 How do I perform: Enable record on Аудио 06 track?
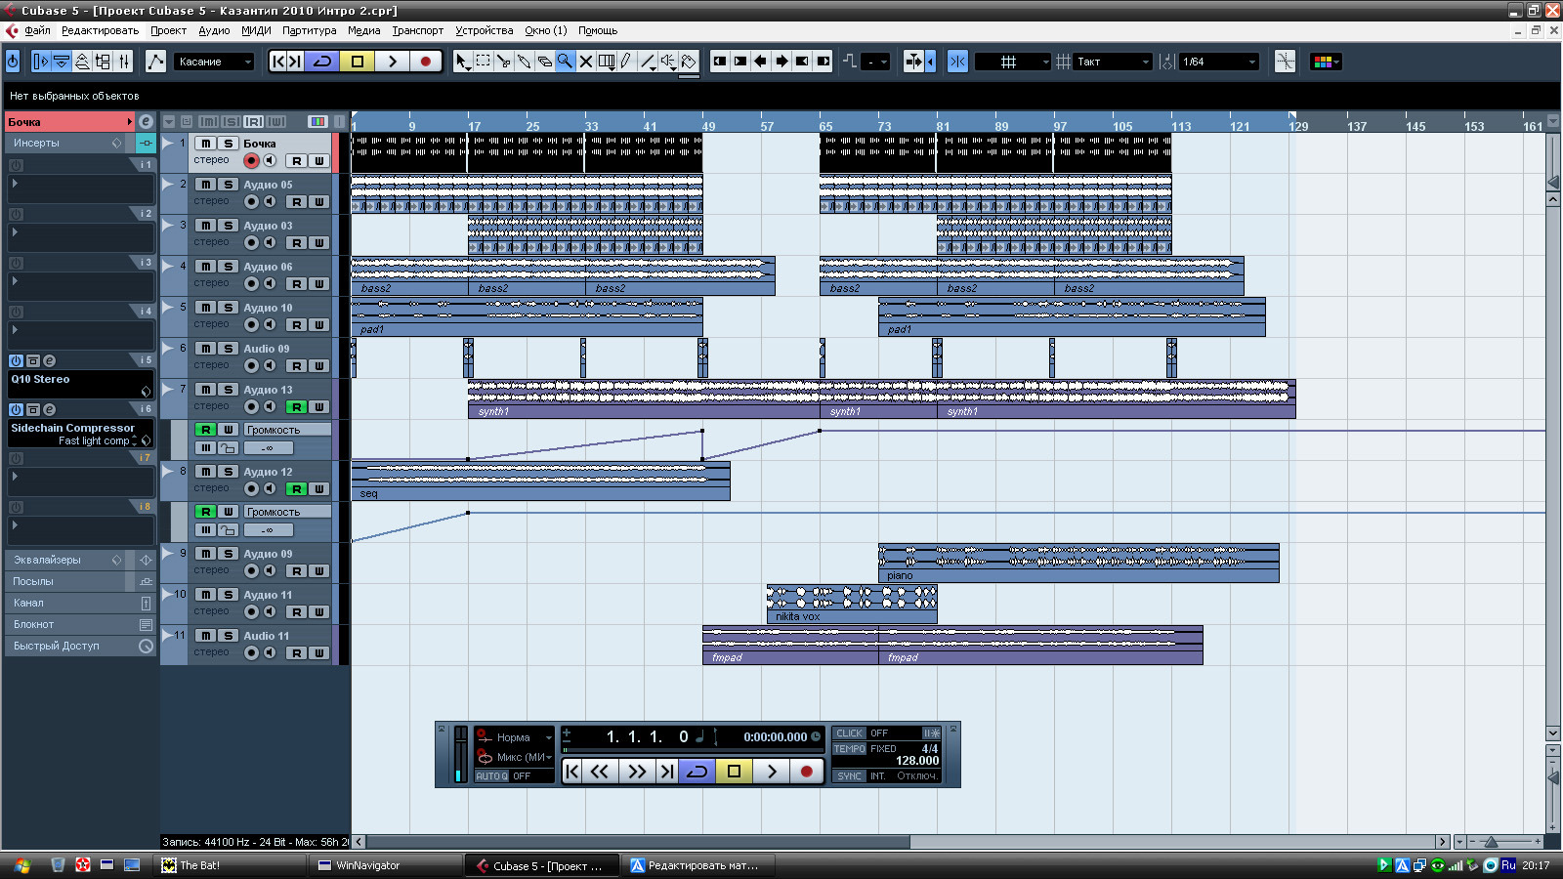[251, 283]
